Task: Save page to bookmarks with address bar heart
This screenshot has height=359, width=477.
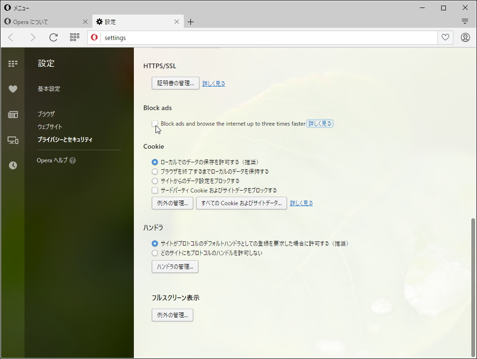Action: tap(445, 37)
